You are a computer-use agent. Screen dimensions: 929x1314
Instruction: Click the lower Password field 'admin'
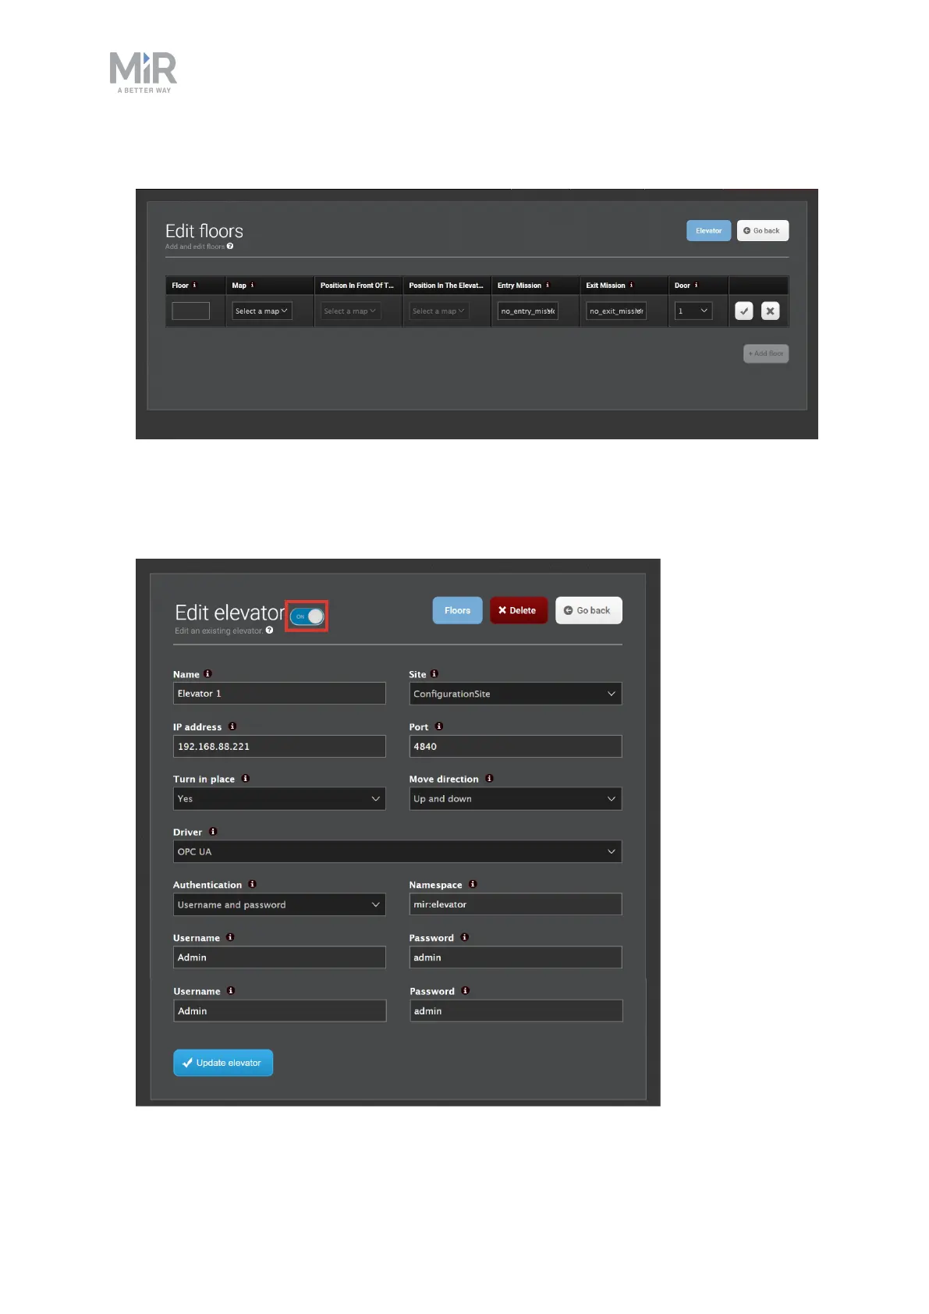pos(516,1010)
